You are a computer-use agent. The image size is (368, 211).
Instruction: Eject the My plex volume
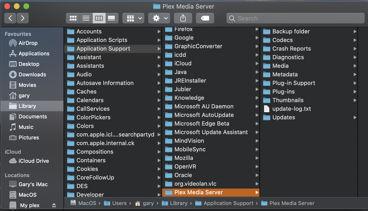click(x=54, y=205)
